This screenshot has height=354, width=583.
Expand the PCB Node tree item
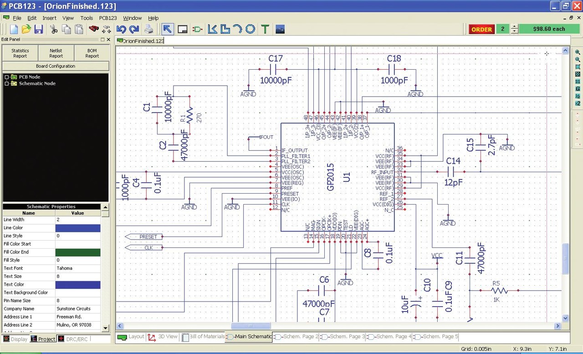point(7,77)
